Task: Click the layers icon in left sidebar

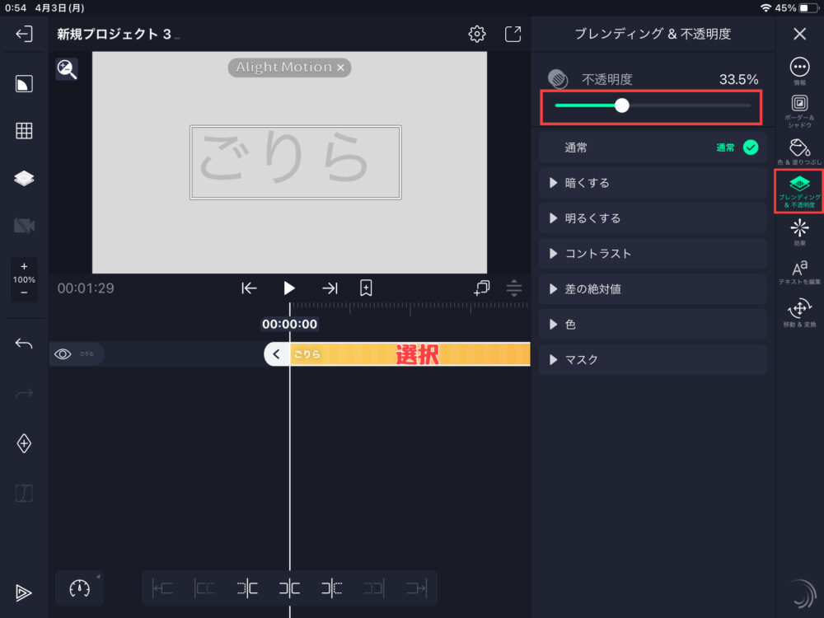Action: [25, 177]
